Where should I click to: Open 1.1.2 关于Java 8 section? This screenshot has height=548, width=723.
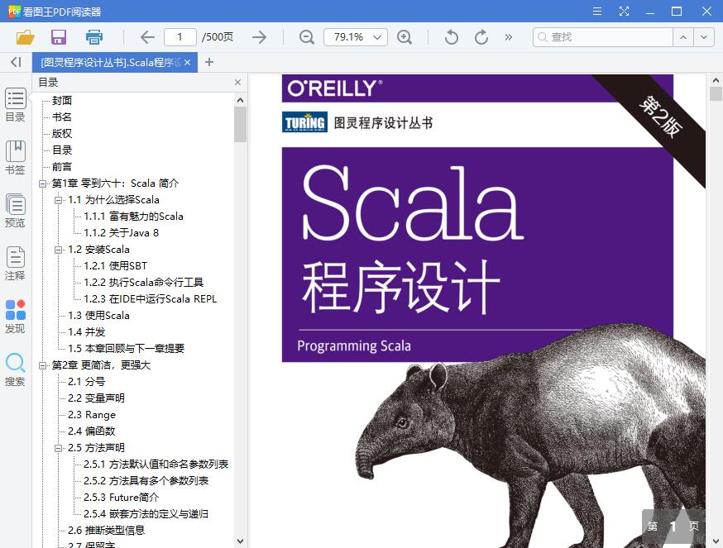click(122, 233)
